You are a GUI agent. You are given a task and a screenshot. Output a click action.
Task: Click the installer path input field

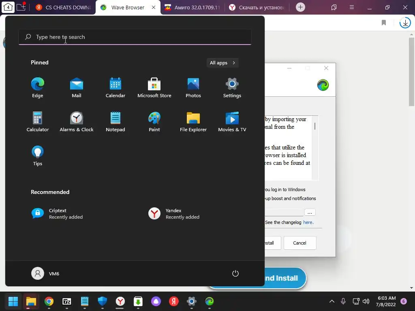(x=284, y=212)
